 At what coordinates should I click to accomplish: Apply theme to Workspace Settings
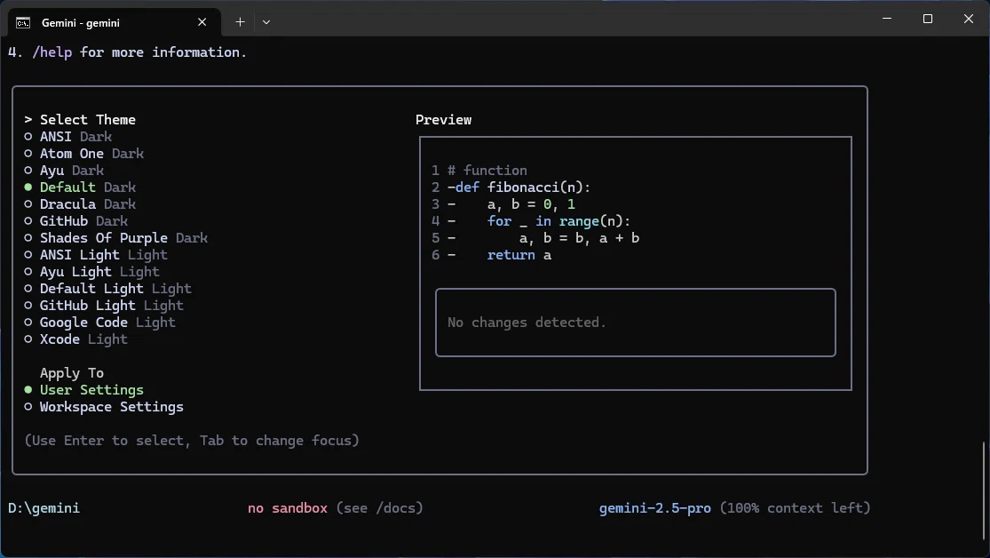click(x=104, y=407)
